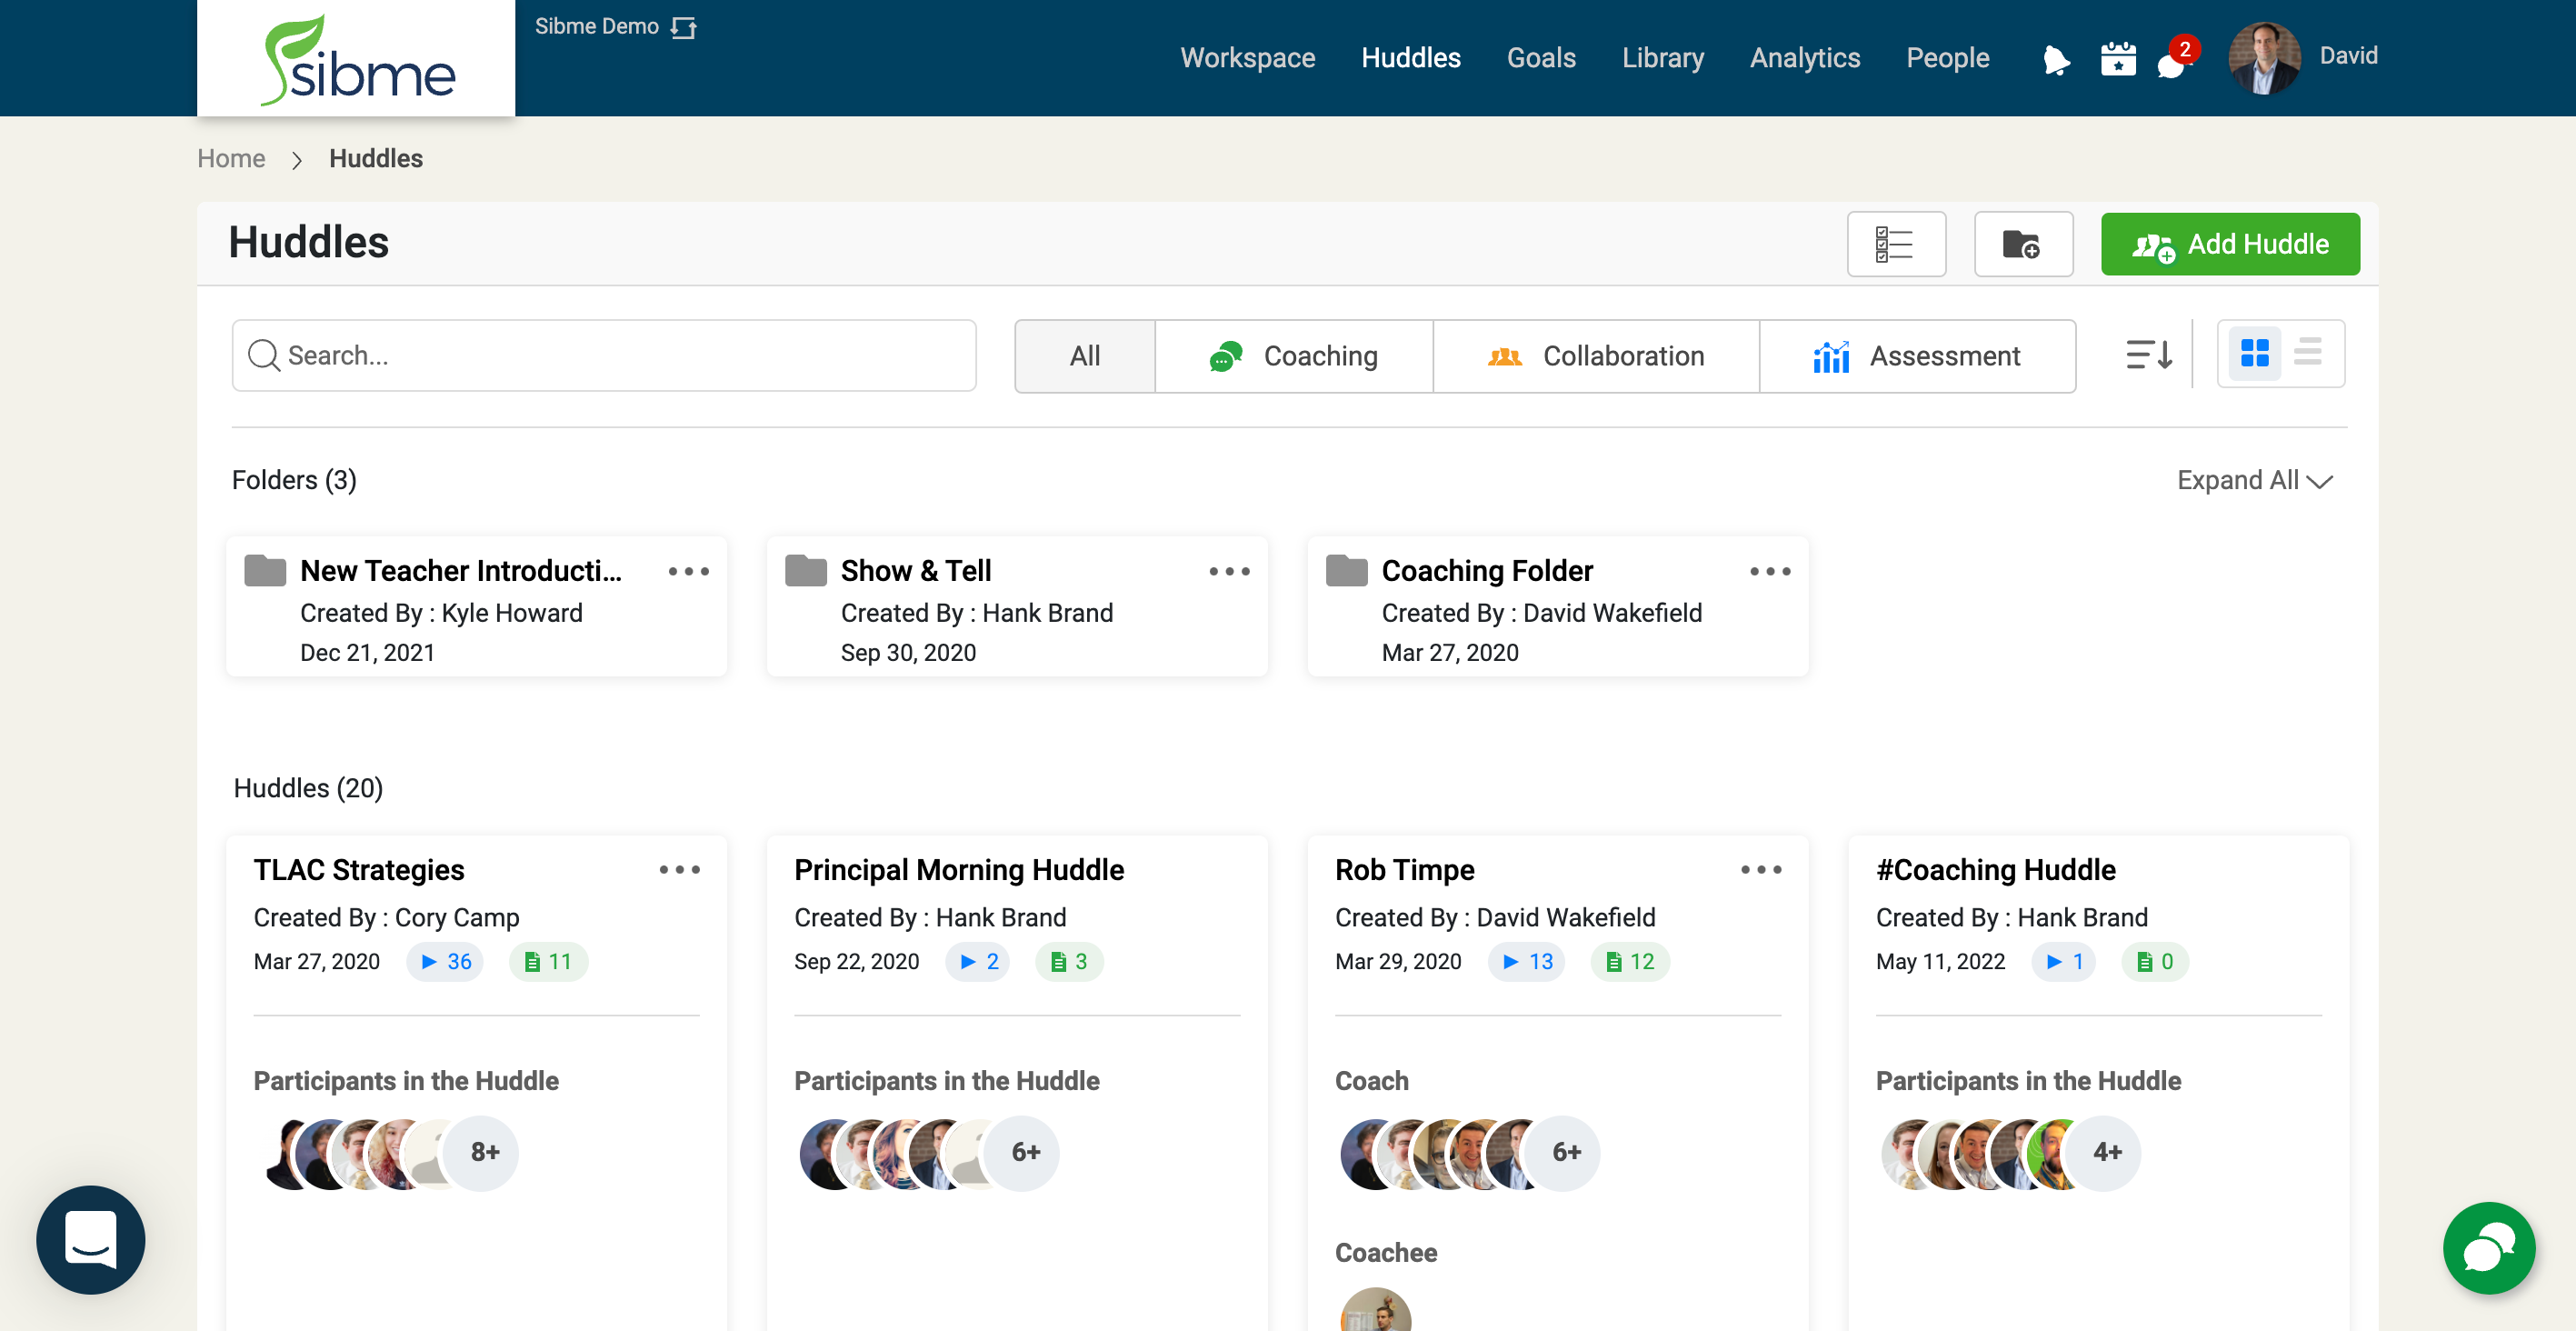This screenshot has height=1331, width=2576.
Task: Open the support widget at bottom left
Action: click(91, 1239)
